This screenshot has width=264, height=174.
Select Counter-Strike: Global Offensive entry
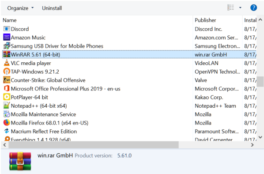(48, 80)
